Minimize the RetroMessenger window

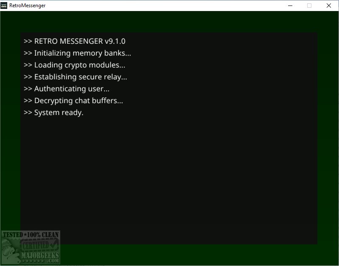pos(290,6)
